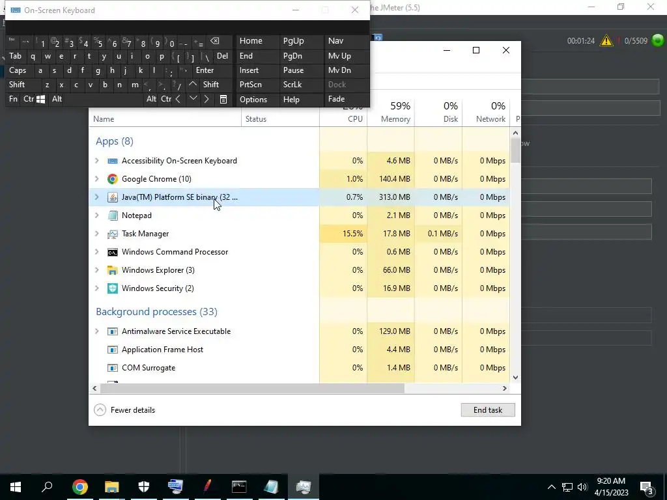Expand the Notepad process row
The width and height of the screenshot is (667, 500).
click(x=96, y=215)
